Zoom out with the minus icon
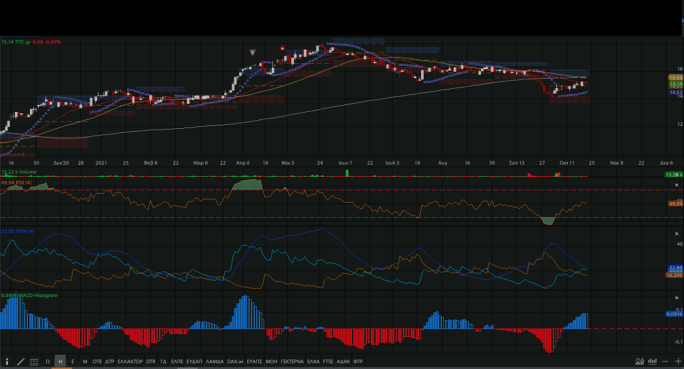Screen dimensions: 684x369 [665, 362]
